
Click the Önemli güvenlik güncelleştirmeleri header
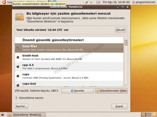pos(53,40)
